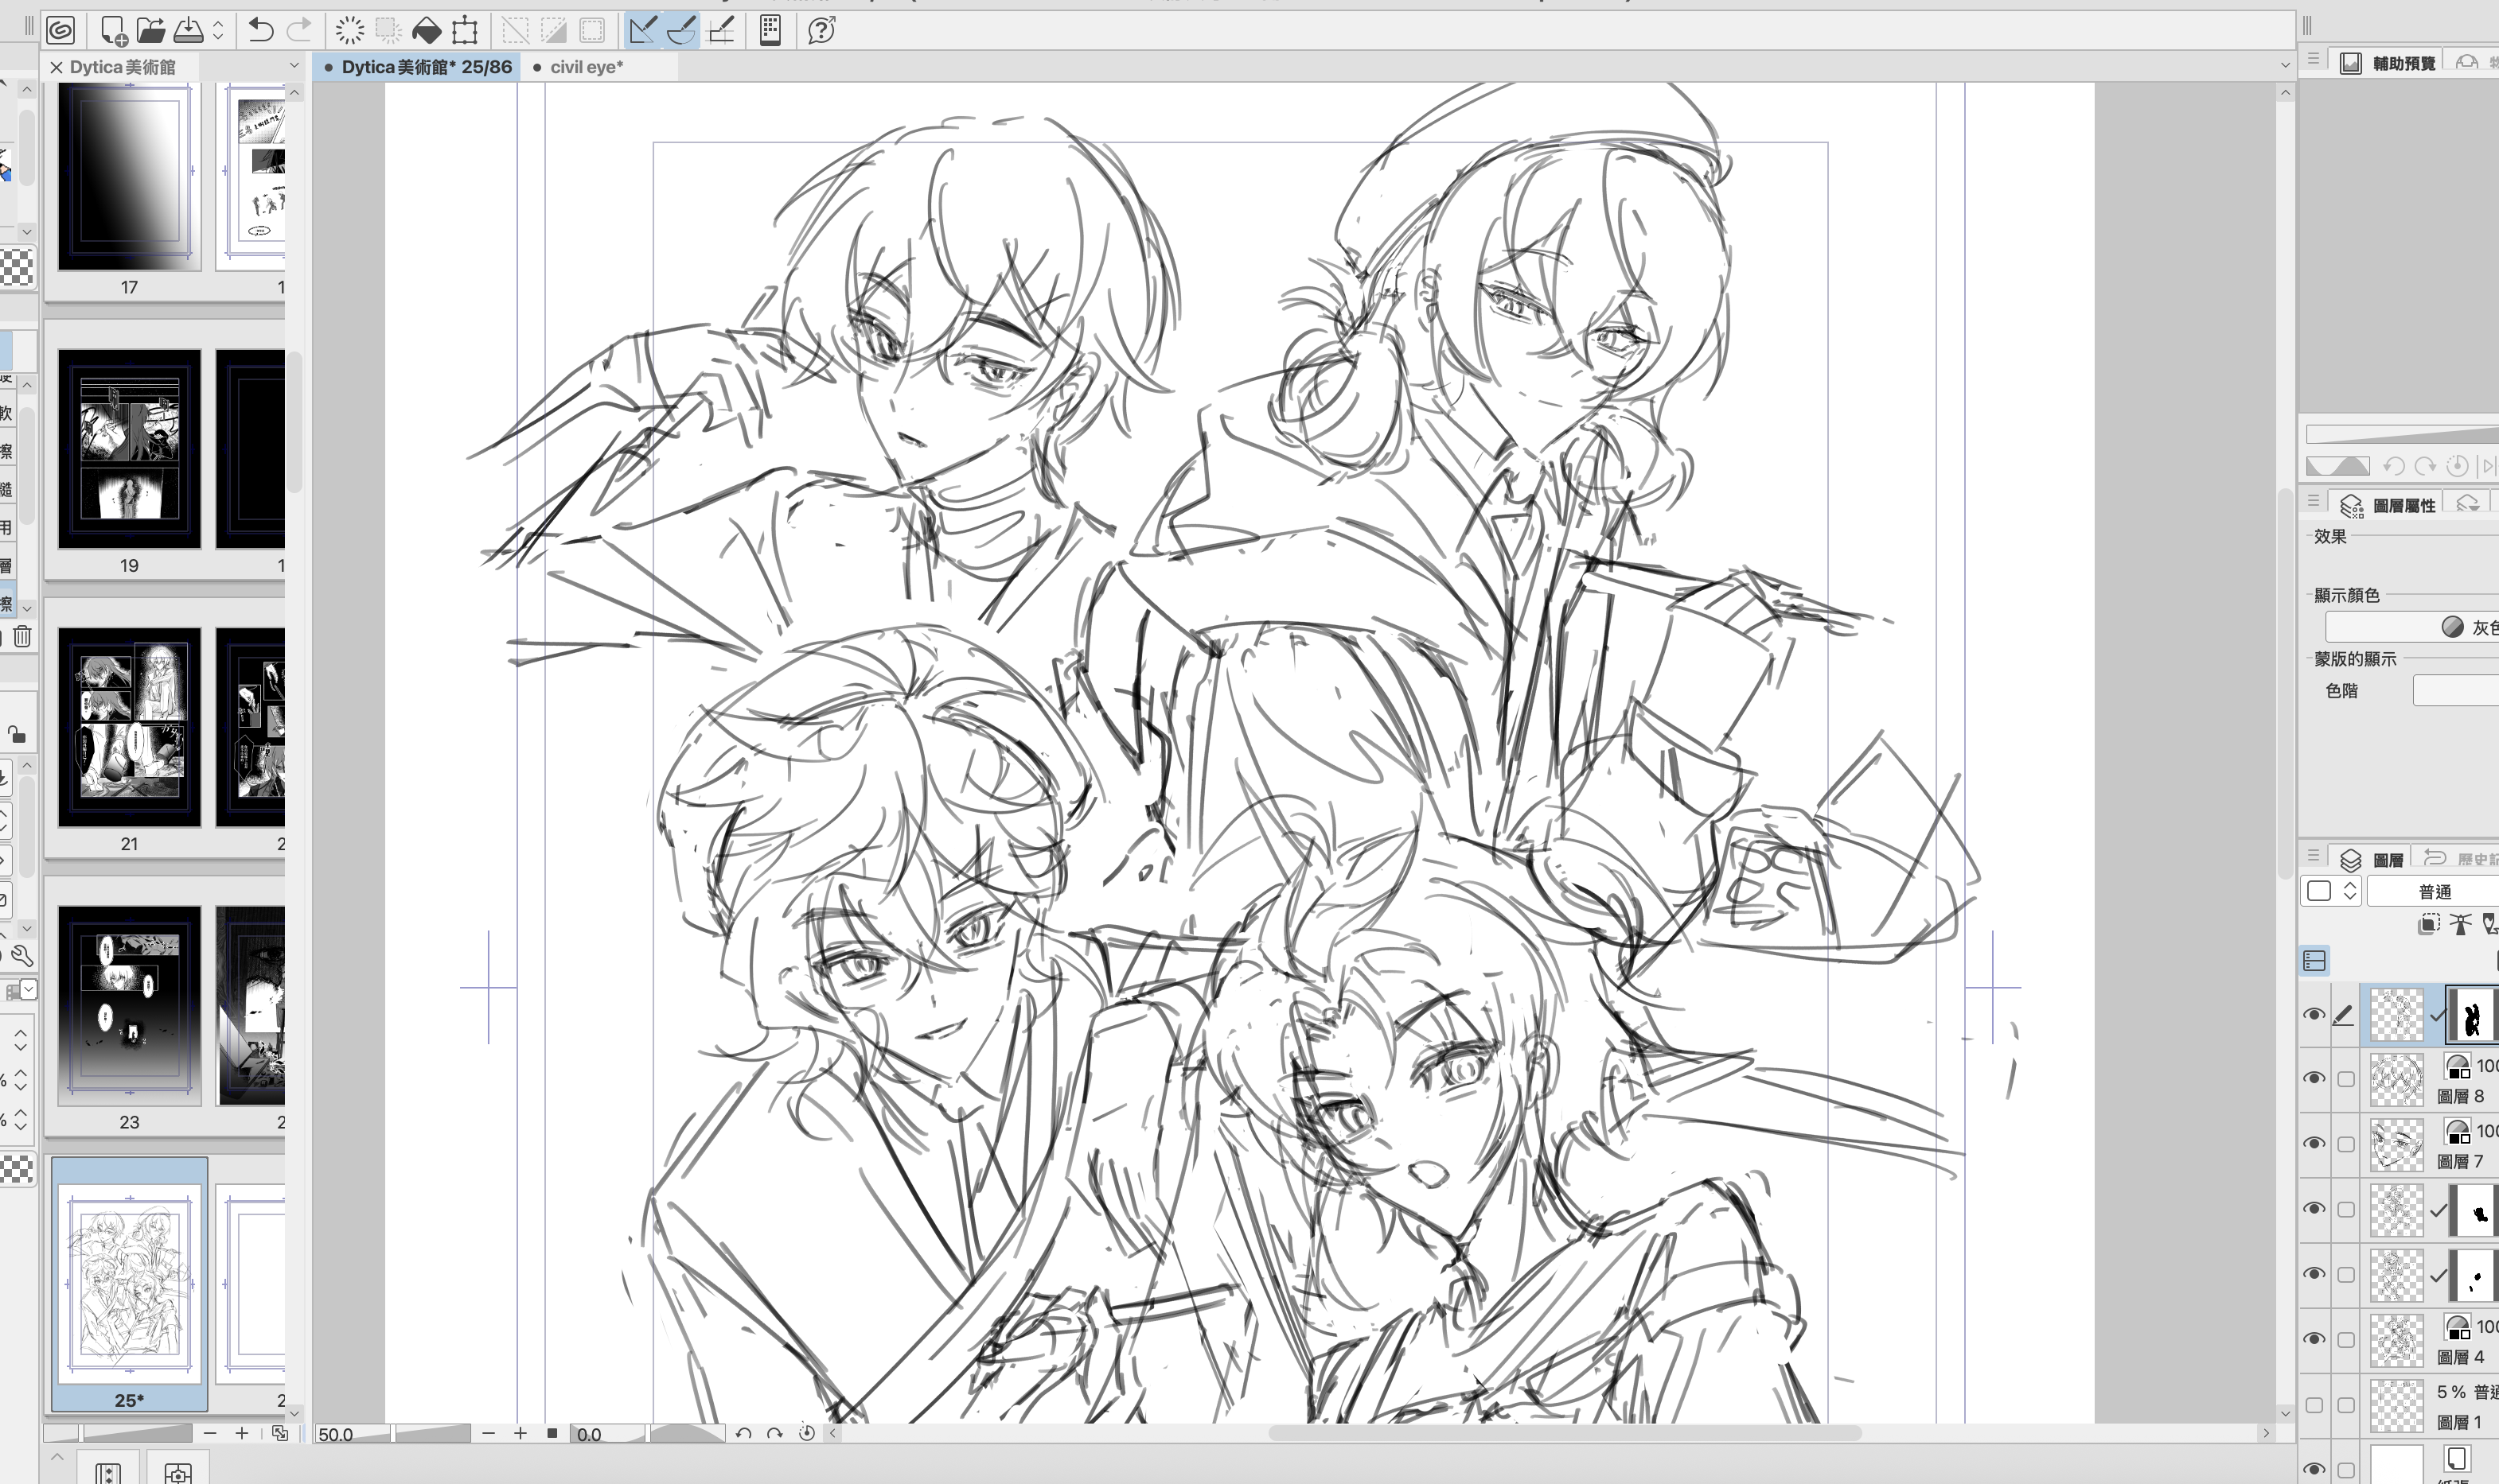
Task: Toggle Snap to Special Ruler icon
Action: [681, 30]
